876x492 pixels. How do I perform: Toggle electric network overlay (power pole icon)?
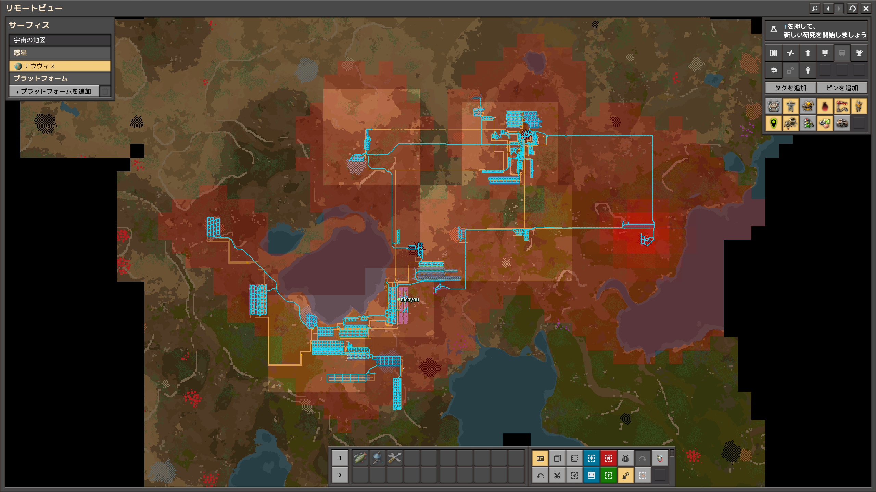click(791, 106)
